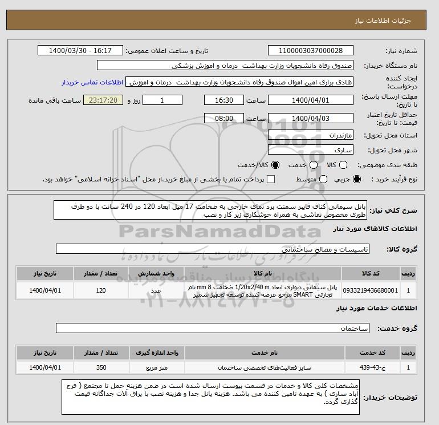Click the price validity date 1400/04/03 field
Image resolution: width=439 pixels, height=425 pixels.
point(311,118)
